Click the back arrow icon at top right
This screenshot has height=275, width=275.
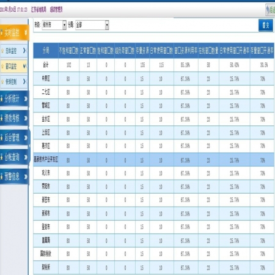pos(268,10)
